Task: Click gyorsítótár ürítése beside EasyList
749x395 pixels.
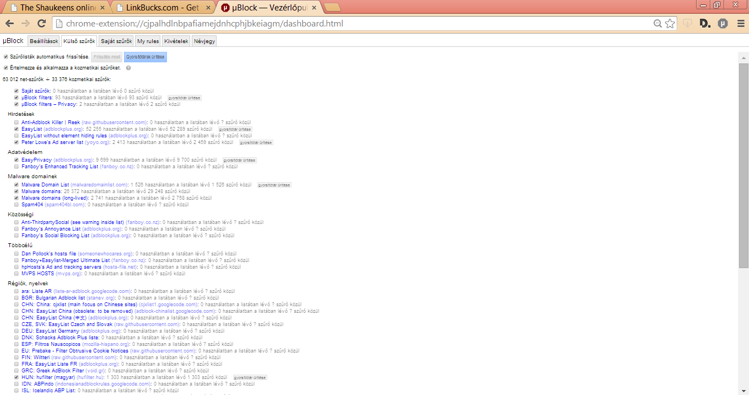Action: pyautogui.click(x=235, y=129)
